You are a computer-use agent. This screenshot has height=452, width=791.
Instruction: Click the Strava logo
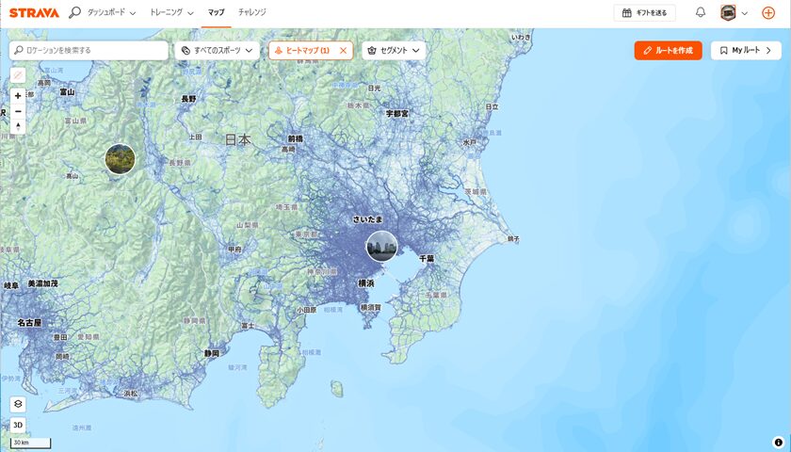coord(34,13)
